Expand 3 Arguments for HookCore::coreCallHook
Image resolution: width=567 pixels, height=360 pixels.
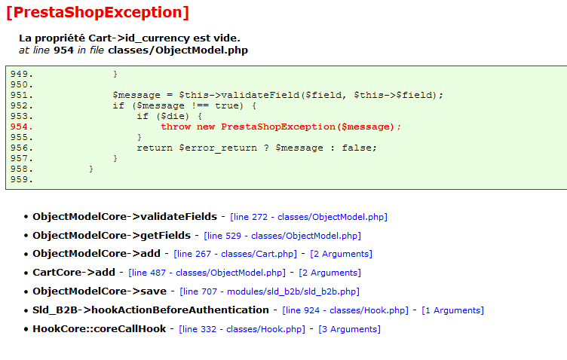(x=349, y=329)
